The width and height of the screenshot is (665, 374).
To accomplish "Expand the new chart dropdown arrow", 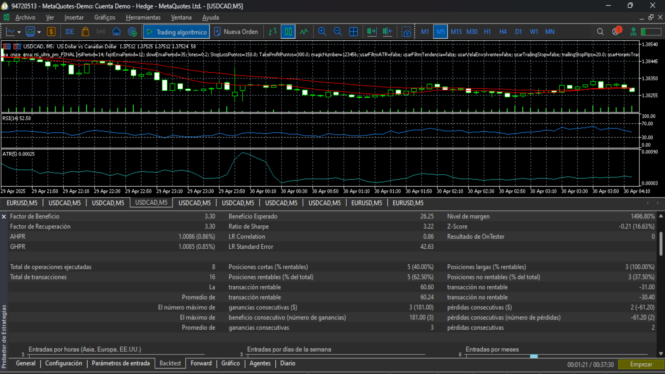I will point(19,32).
